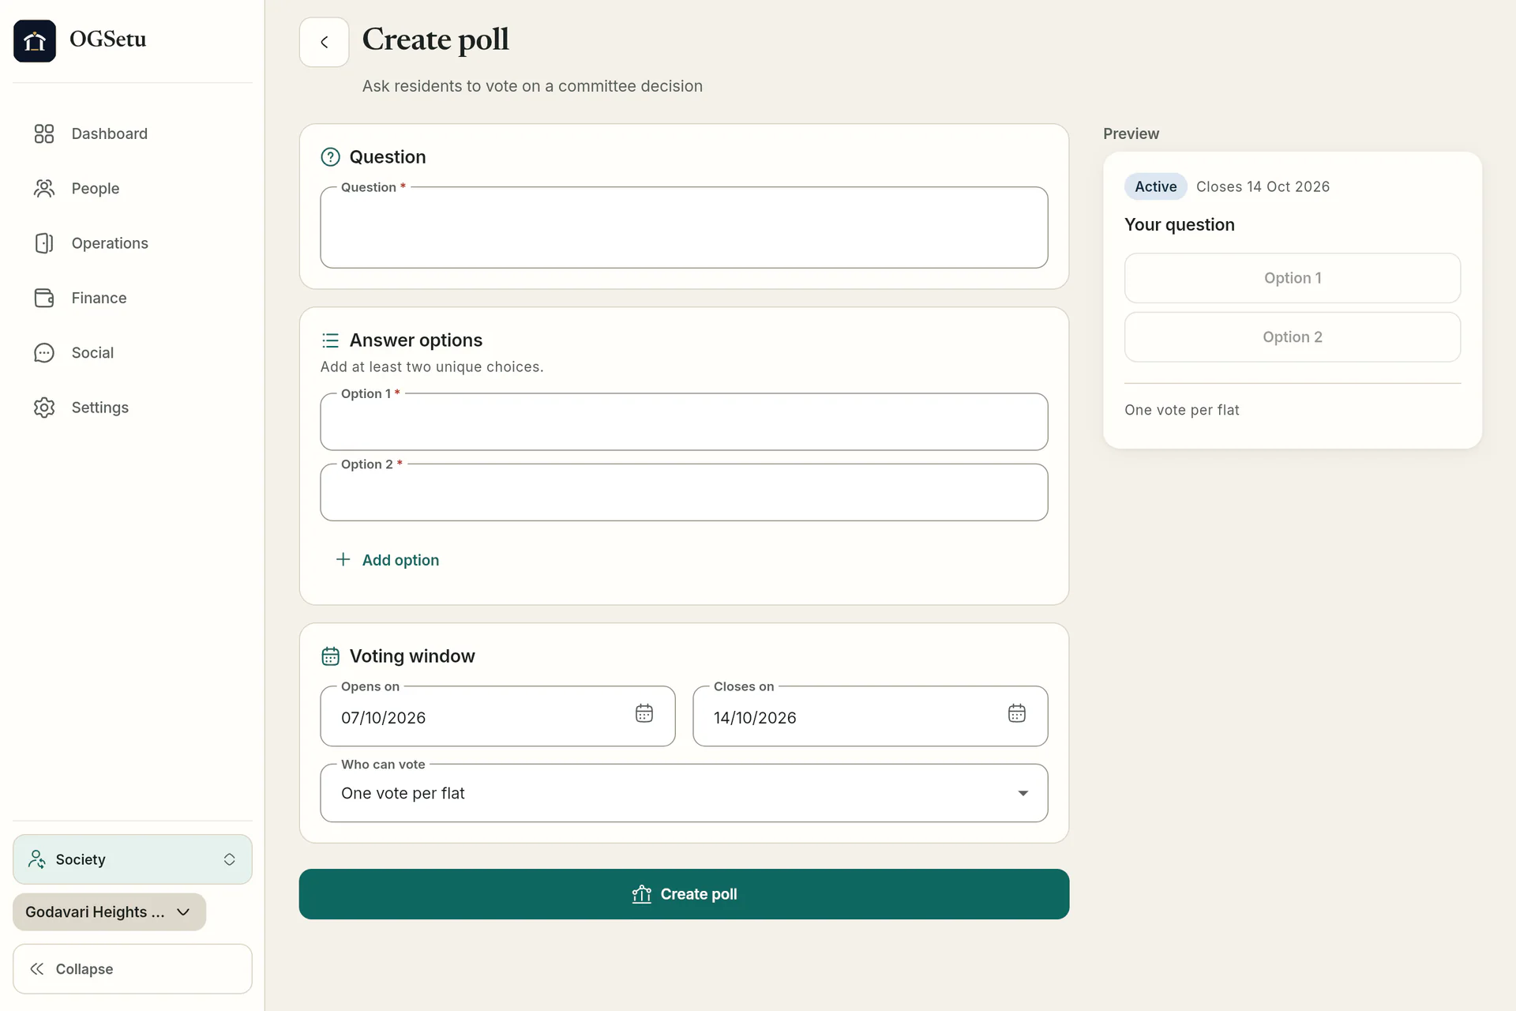Collapse the sidebar

pos(133,968)
